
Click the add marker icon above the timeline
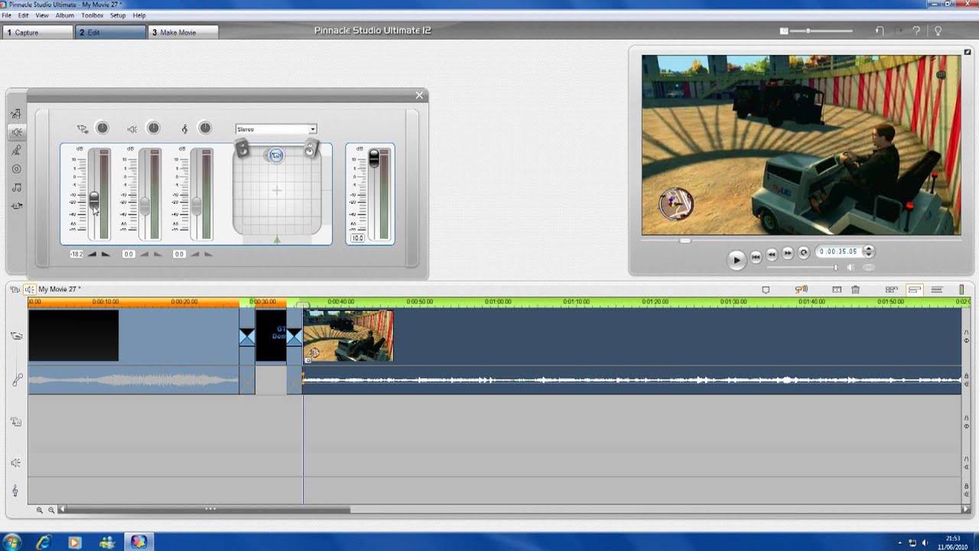[766, 289]
